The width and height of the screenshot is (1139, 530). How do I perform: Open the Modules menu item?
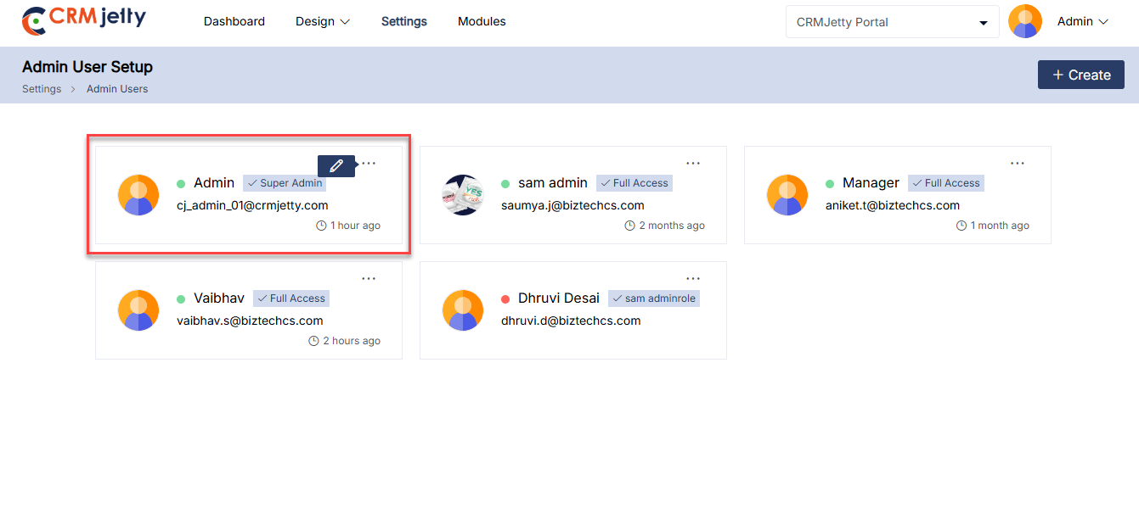482,22
